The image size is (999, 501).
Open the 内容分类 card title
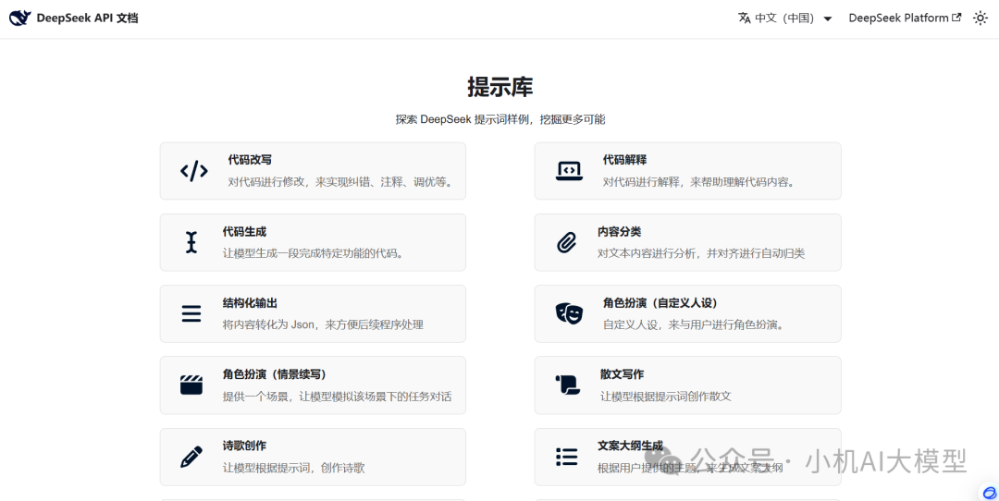pyautogui.click(x=619, y=232)
